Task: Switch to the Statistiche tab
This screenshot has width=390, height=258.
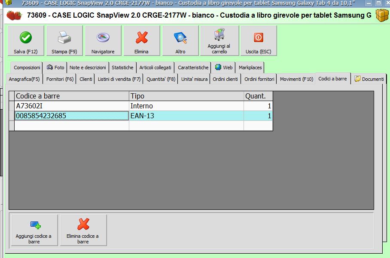Action: pos(122,68)
